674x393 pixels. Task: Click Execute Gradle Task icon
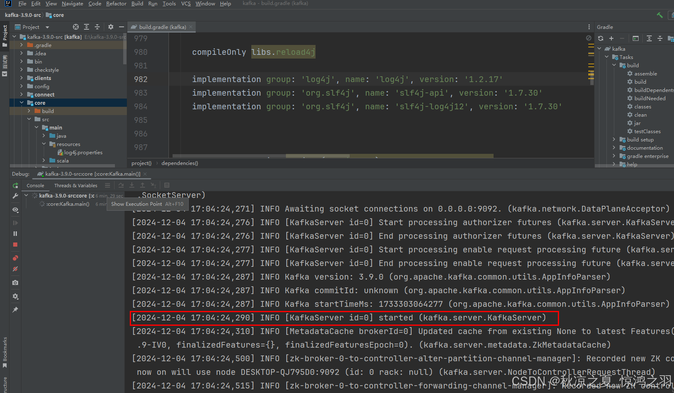click(x=636, y=38)
